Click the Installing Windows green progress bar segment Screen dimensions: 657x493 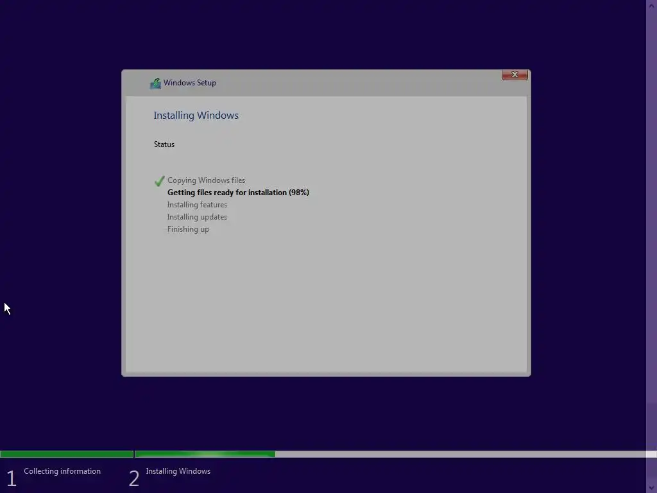point(205,454)
